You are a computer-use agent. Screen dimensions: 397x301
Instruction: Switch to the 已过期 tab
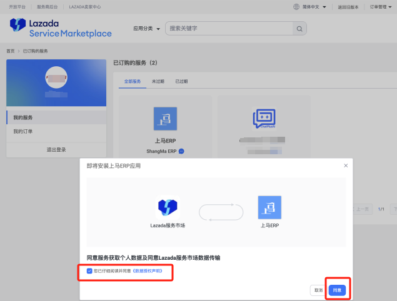(x=181, y=81)
